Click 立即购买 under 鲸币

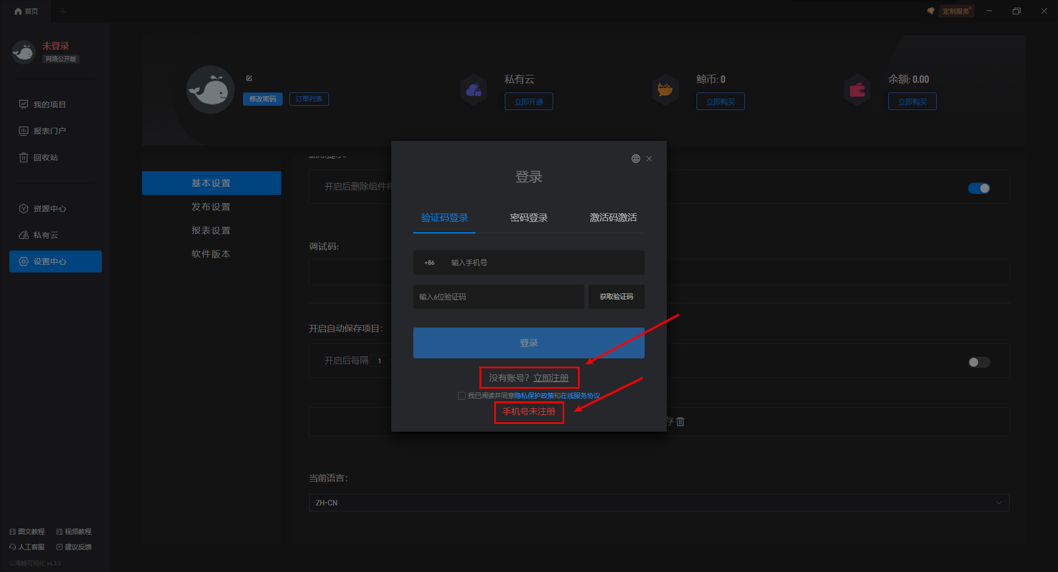(721, 102)
